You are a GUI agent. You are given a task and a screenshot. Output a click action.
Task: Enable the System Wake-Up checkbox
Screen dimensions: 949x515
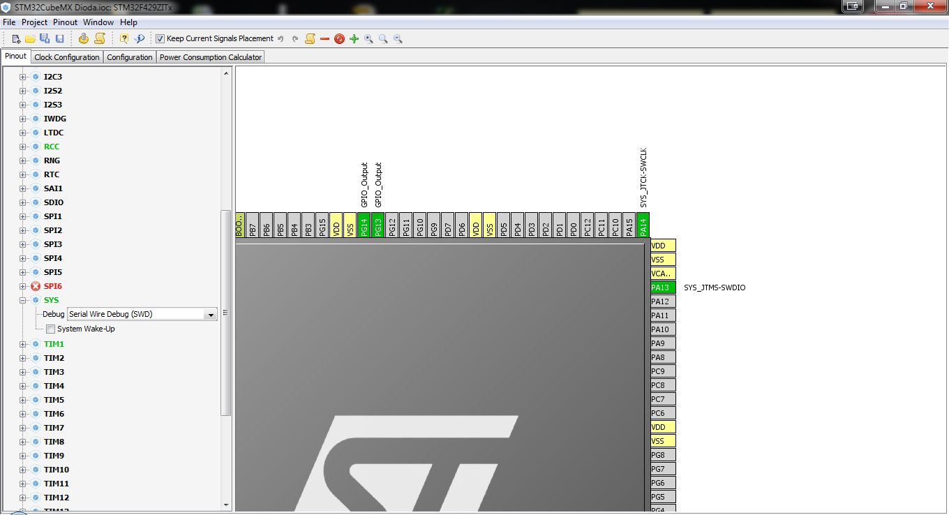[50, 329]
